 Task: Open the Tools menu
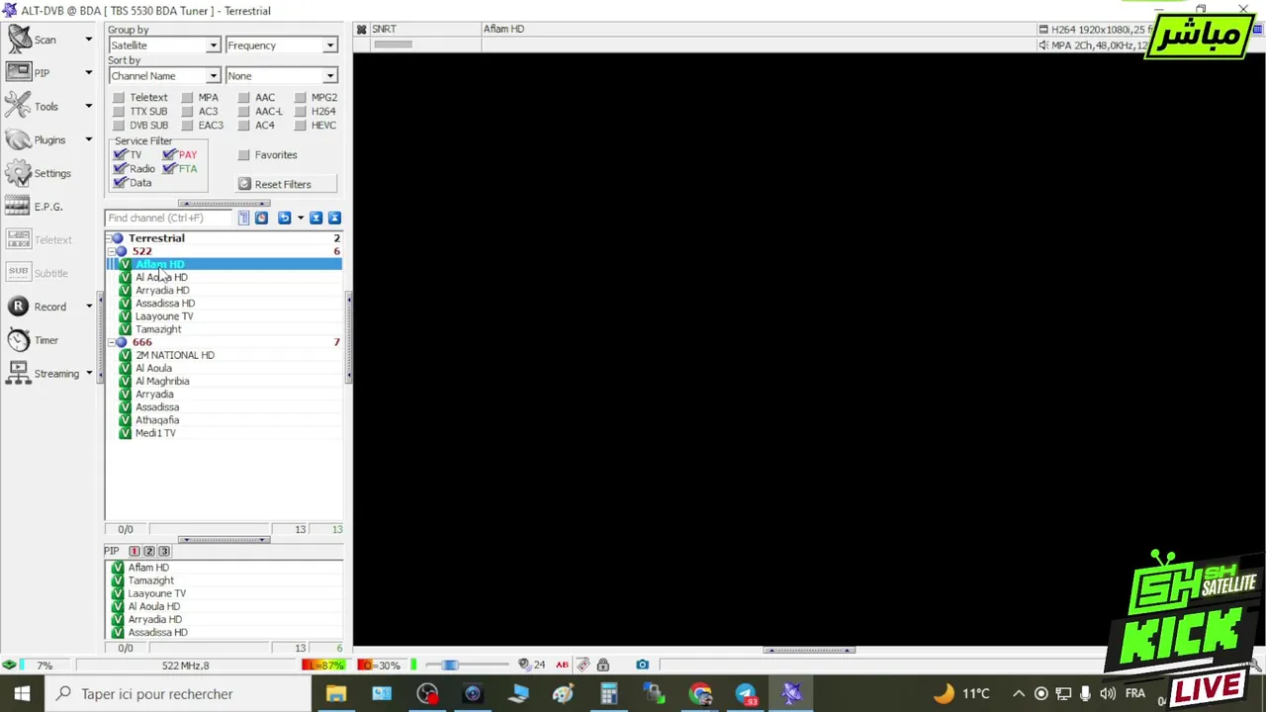pyautogui.click(x=49, y=107)
